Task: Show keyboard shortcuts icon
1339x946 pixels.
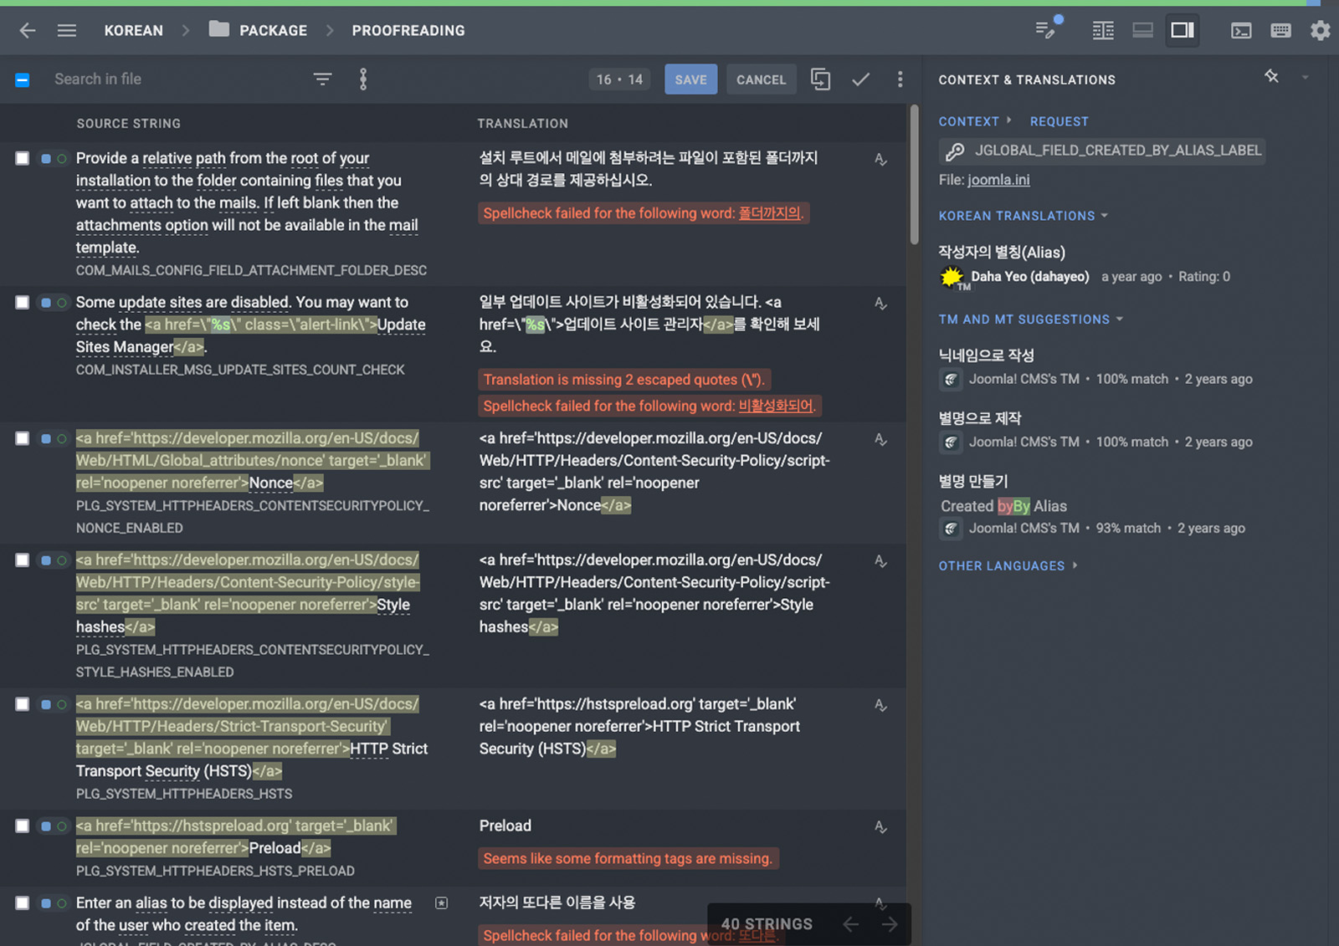Action: pos(1280,31)
